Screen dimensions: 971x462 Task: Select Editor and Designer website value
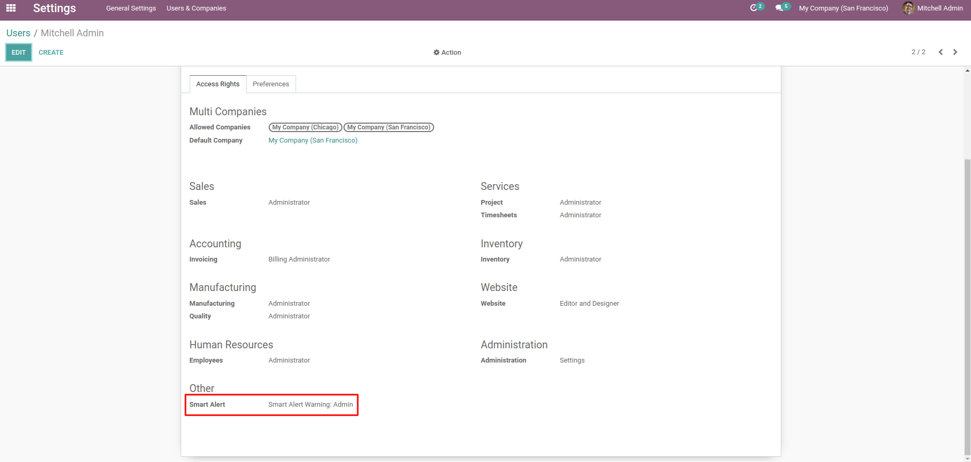point(590,304)
